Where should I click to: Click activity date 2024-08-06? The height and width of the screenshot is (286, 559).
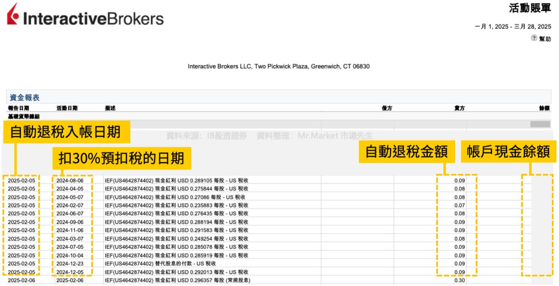pos(70,180)
